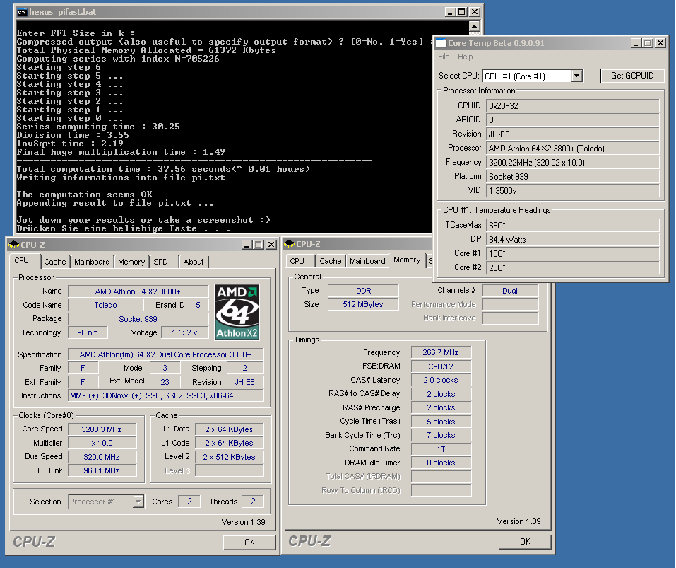Click OK in the left CPU-Z window
Screen dimensions: 676x568
click(249, 543)
